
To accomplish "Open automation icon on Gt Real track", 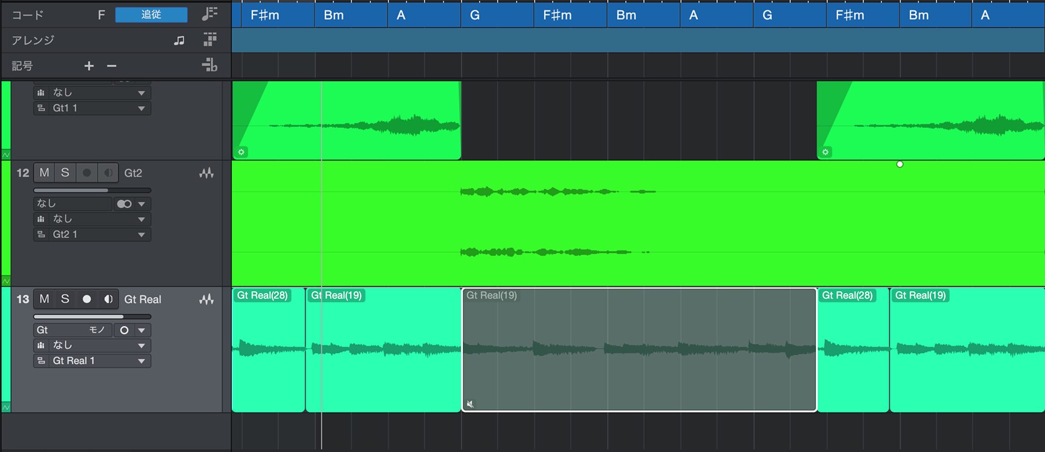I will [x=207, y=299].
